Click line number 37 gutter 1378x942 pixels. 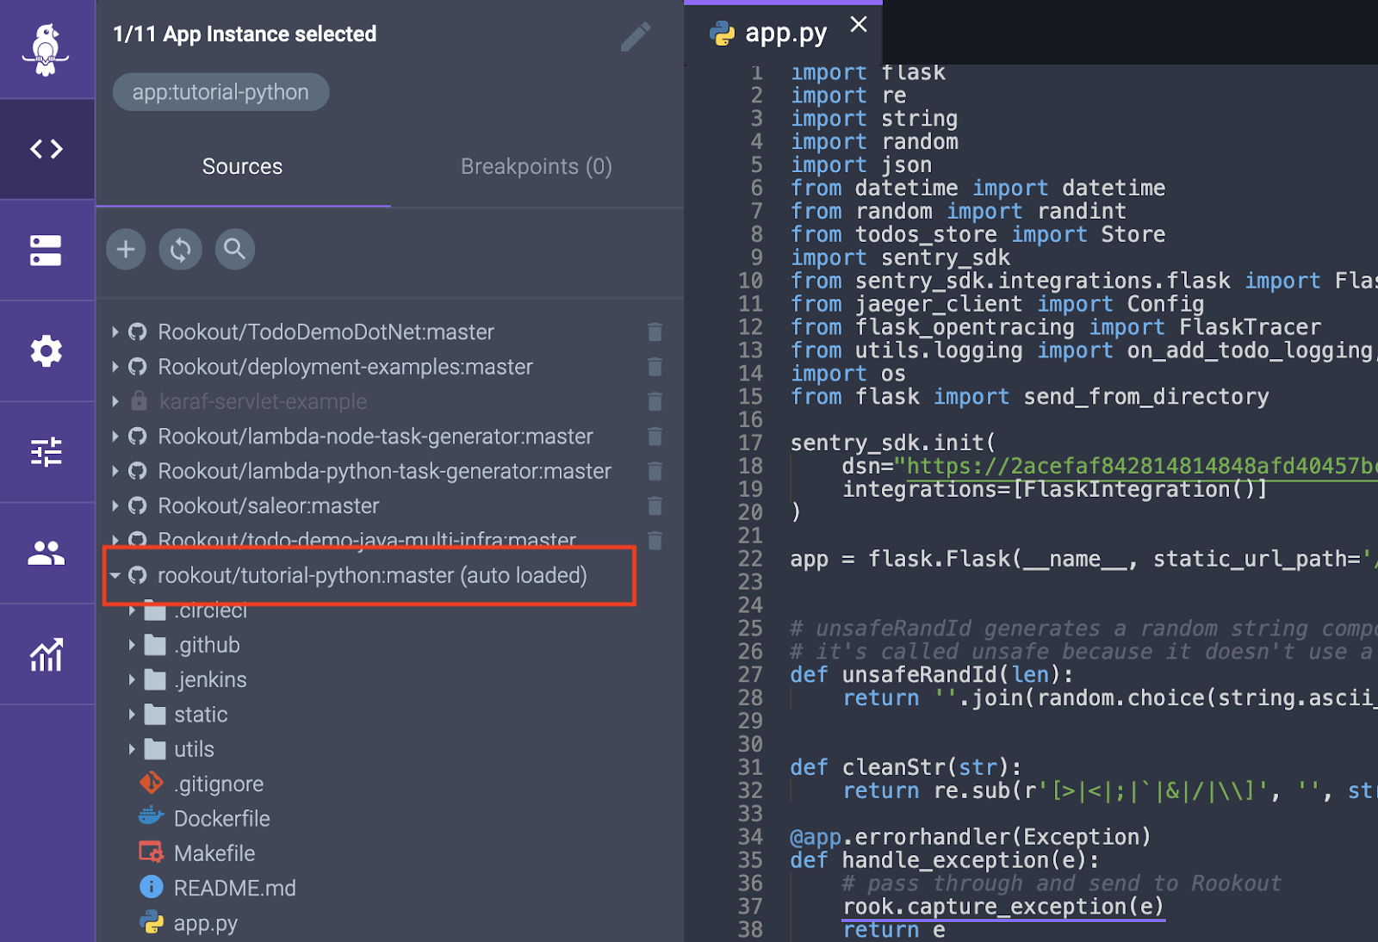(x=750, y=907)
